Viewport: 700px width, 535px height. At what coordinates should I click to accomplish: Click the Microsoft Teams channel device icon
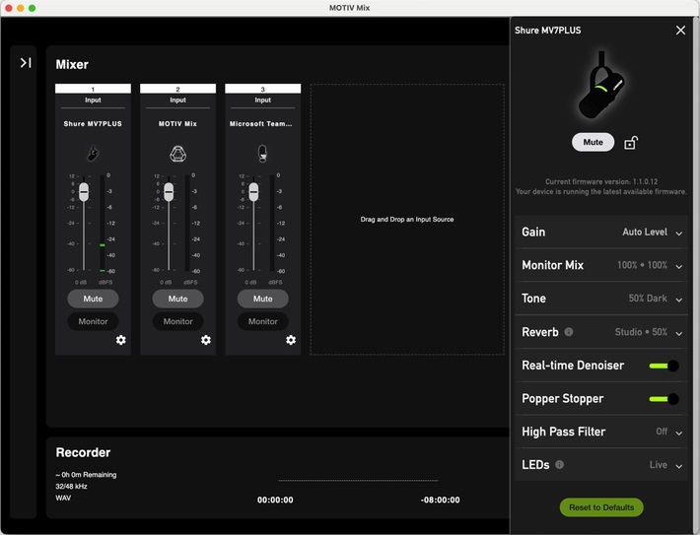262,154
